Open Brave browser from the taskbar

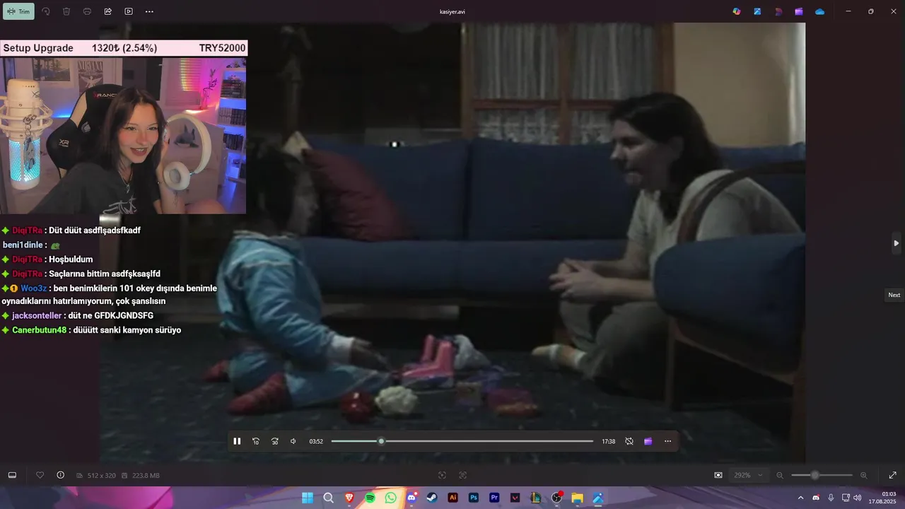[x=349, y=498]
